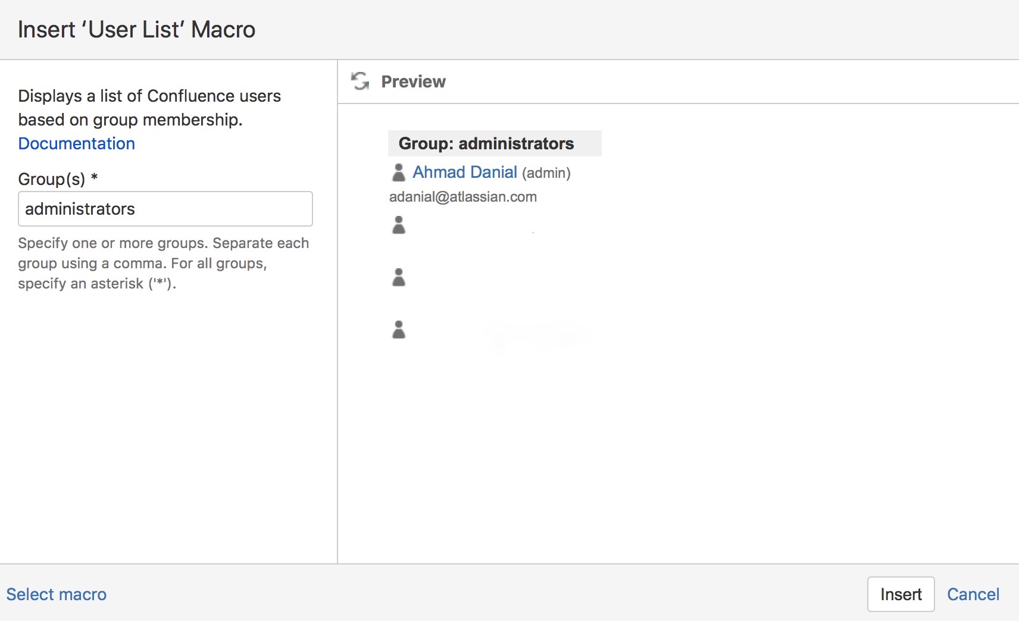Click the Preview panel heading
The width and height of the screenshot is (1019, 621).
(414, 81)
